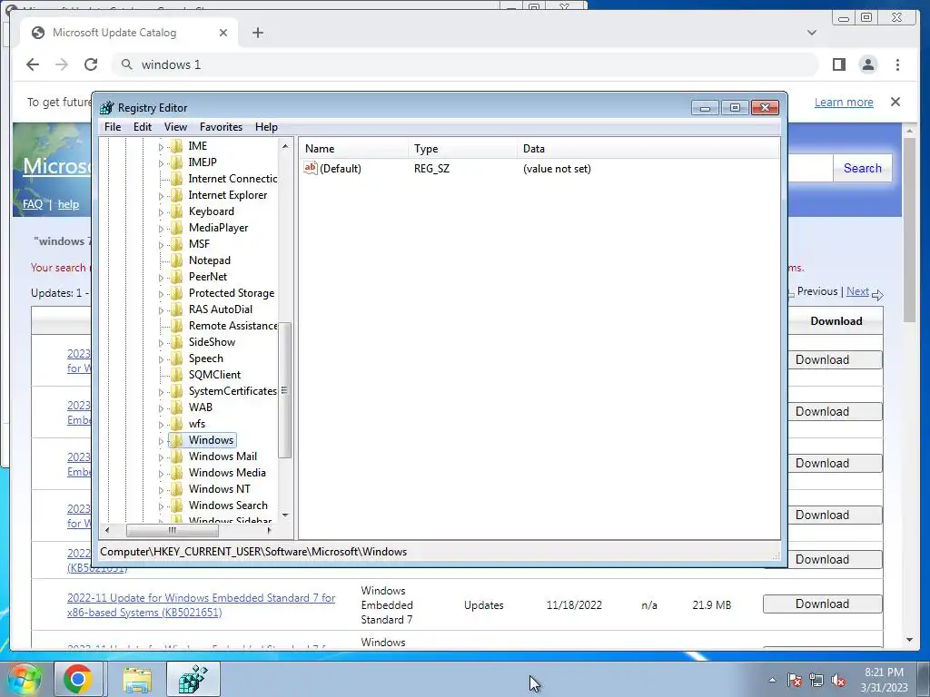This screenshot has width=930, height=697.
Task: Expand the Windows NT registry key
Action: click(x=161, y=489)
